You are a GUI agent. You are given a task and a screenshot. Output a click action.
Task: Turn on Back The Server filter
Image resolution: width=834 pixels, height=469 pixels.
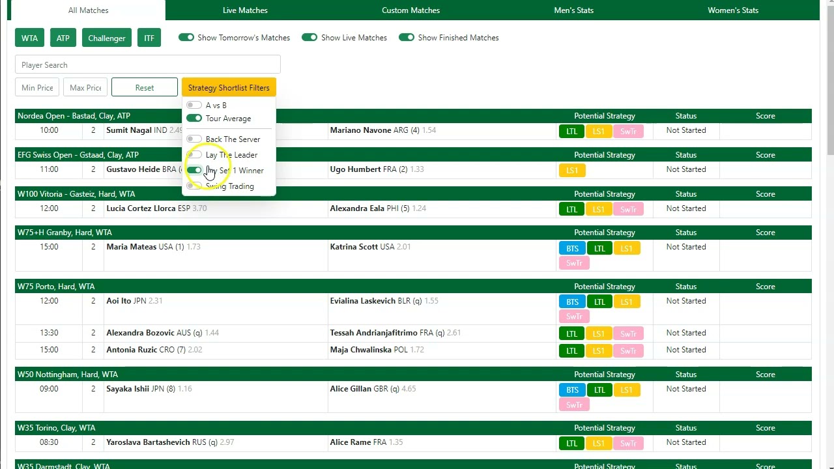(x=194, y=139)
